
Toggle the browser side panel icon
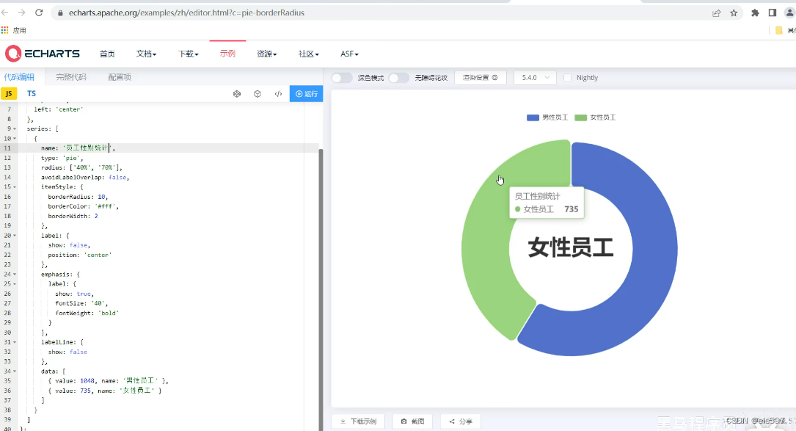coord(772,13)
